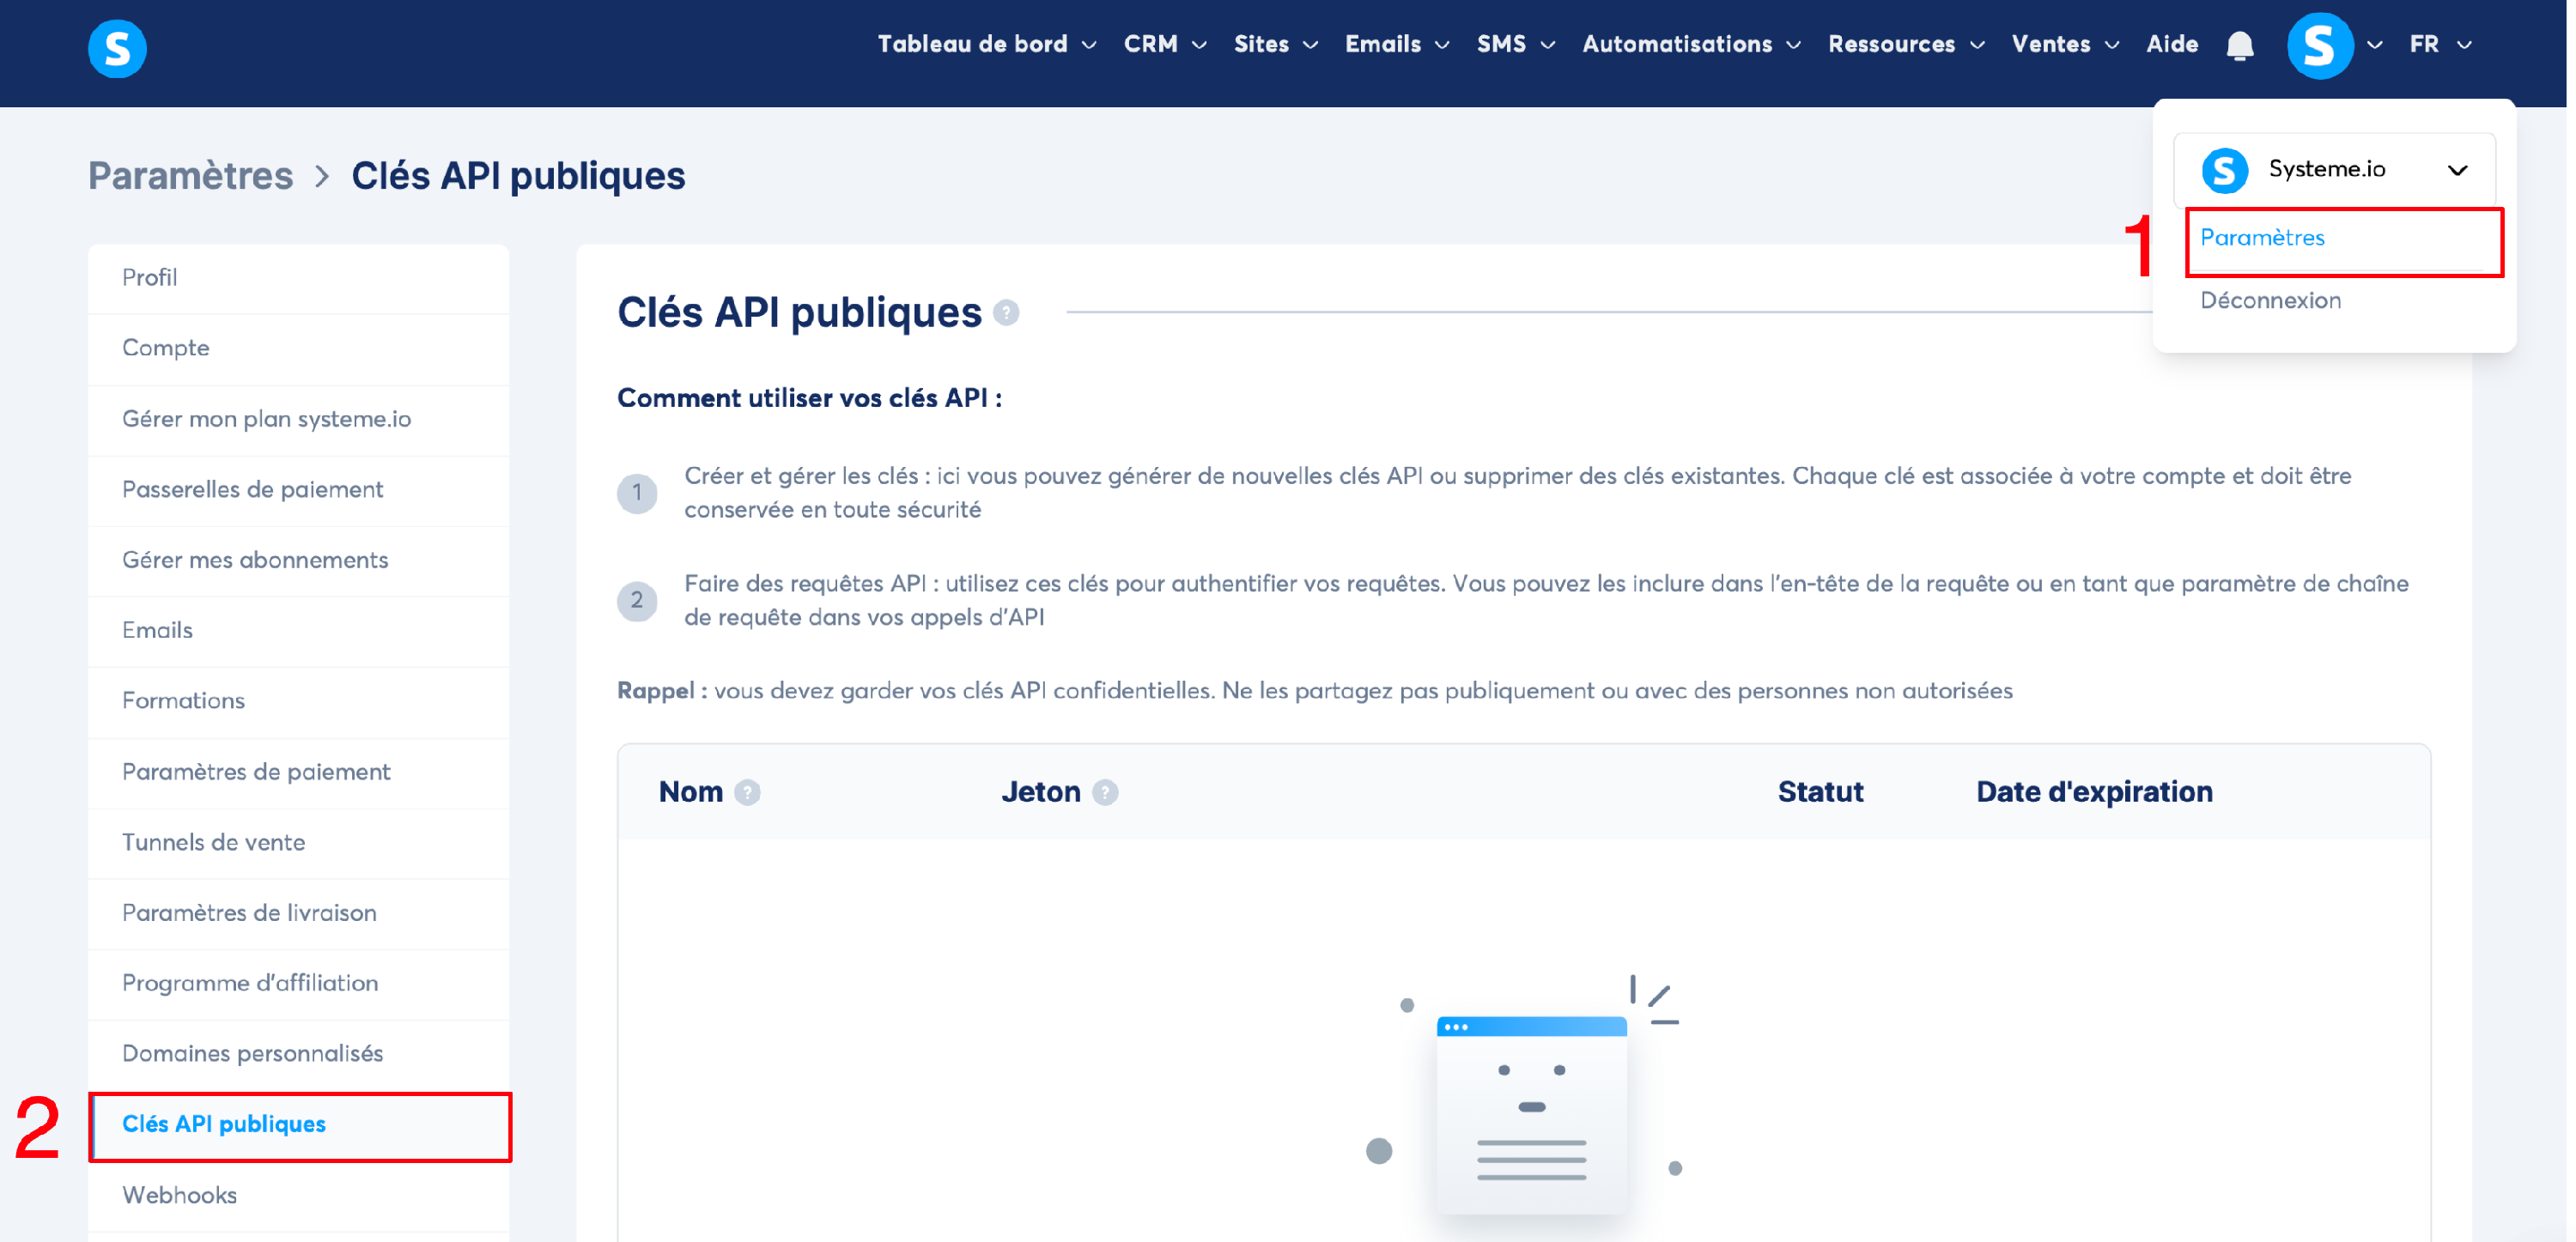The image size is (2576, 1242).
Task: Open Webhooks in the settings sidebar
Action: coord(179,1195)
